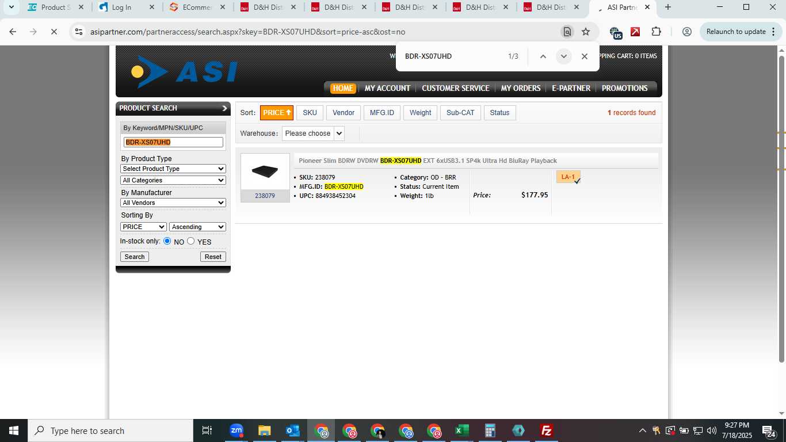This screenshot has width=786, height=442.
Task: Launch Calculator from the taskbar
Action: click(490, 430)
